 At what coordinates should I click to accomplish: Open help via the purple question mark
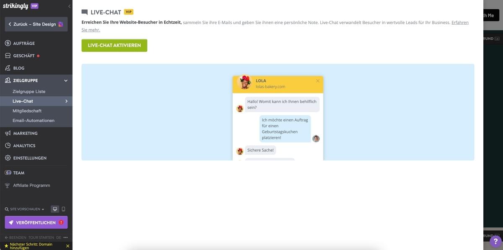click(495, 241)
